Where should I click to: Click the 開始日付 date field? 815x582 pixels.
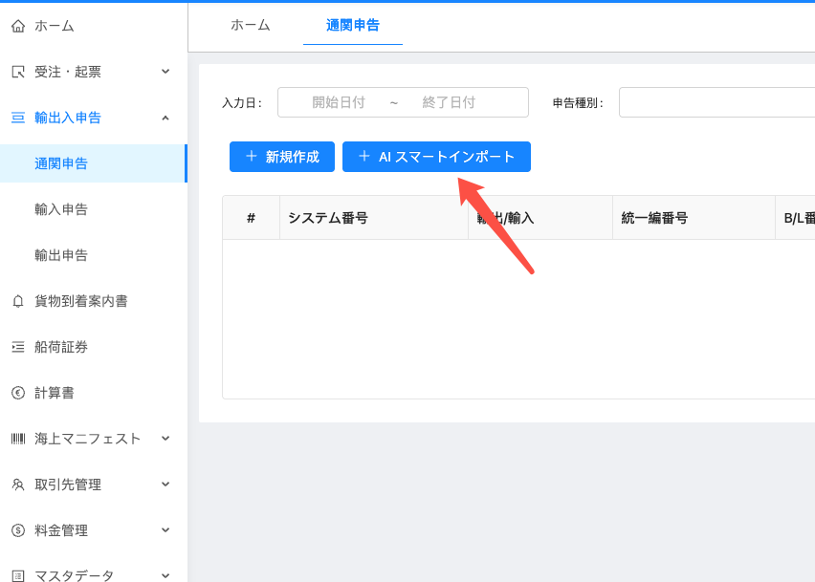339,102
